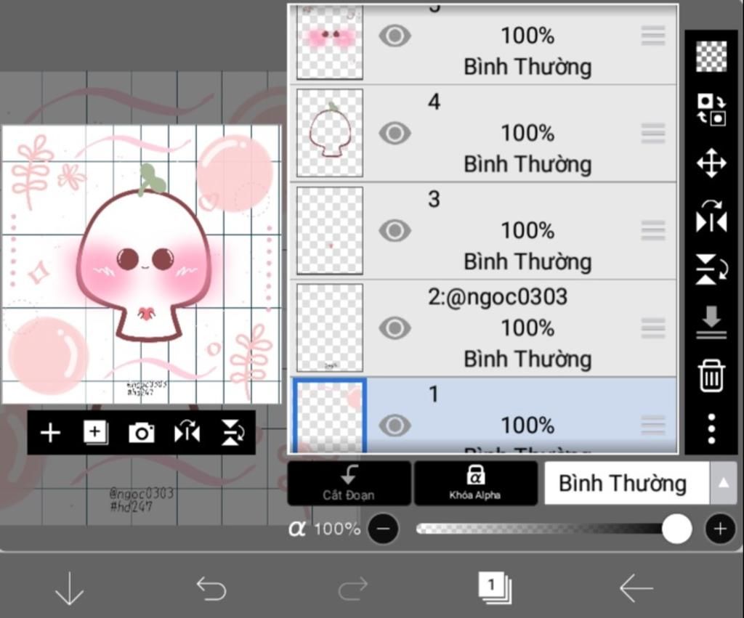Select layer 3 thumbnail
The image size is (744, 618).
330,230
